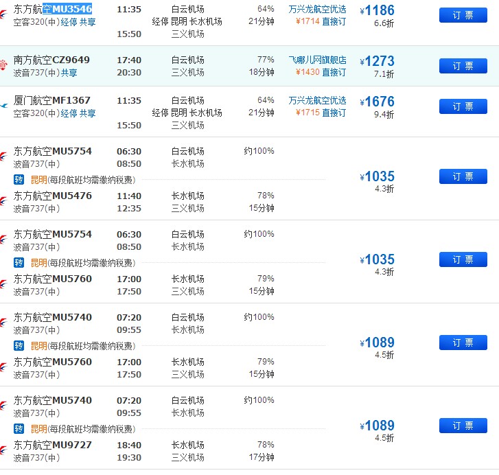Image resolution: width=499 pixels, height=475 pixels.
Task: Click the 11:40 departure time for MU5476
Action: (x=129, y=196)
